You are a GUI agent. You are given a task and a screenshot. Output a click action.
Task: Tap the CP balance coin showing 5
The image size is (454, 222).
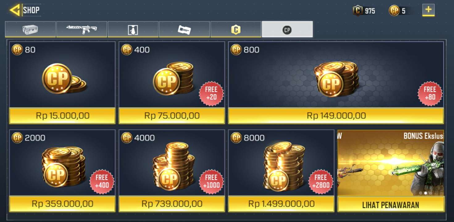click(x=394, y=11)
